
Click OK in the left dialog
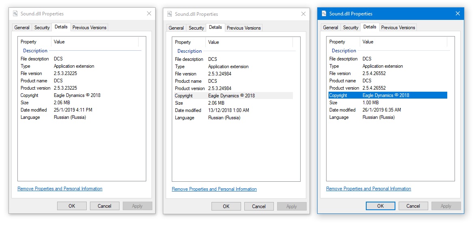tap(72, 206)
